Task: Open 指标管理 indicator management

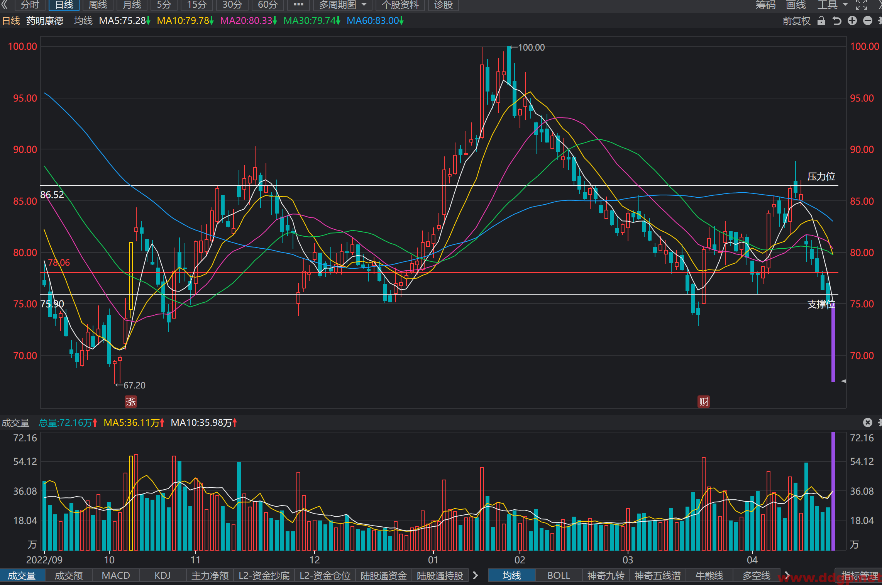Action: coord(860,575)
